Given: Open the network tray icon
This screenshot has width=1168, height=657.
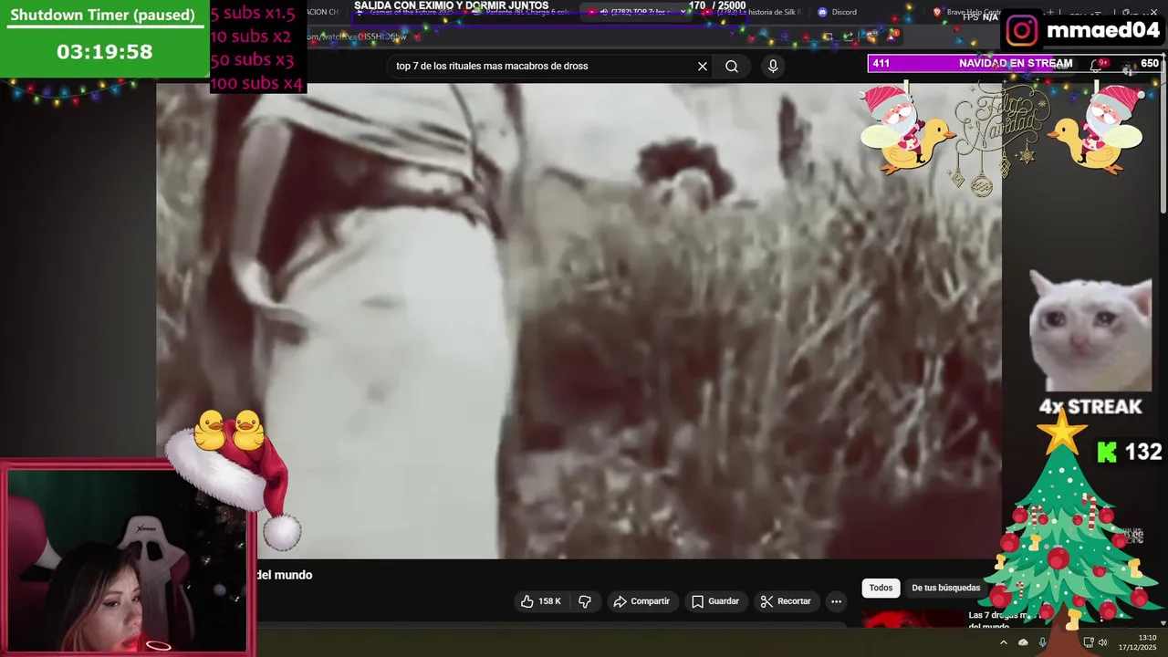Looking at the screenshot, I should coord(1088,642).
